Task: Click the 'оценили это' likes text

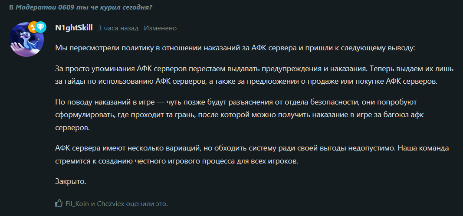Action: coord(147,203)
